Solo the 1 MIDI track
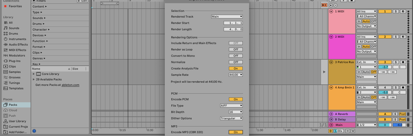 (x=396, y=12)
